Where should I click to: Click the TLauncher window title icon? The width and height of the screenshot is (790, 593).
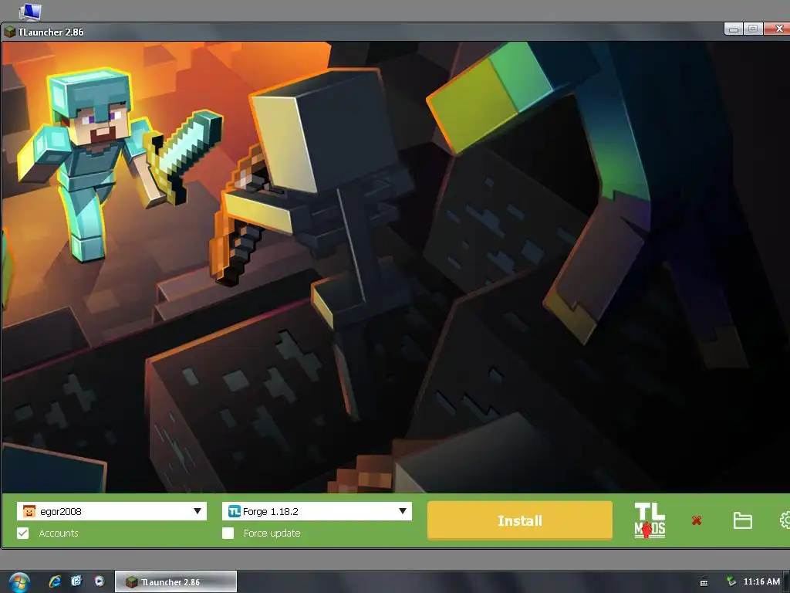(9, 32)
